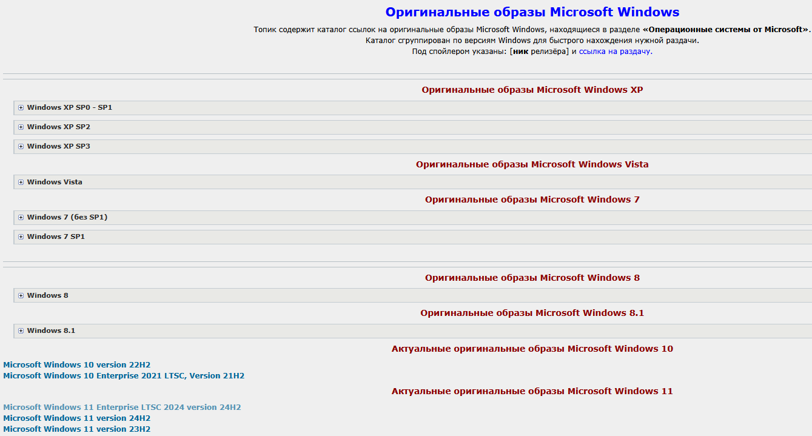Open the Windows 7 (без SP1) spoiler

(x=412, y=217)
